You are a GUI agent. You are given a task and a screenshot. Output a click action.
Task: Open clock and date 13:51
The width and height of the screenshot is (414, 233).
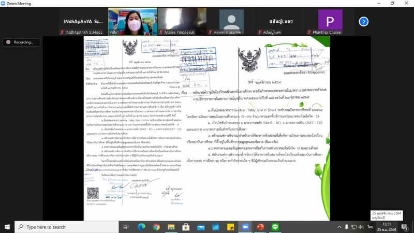(x=387, y=227)
